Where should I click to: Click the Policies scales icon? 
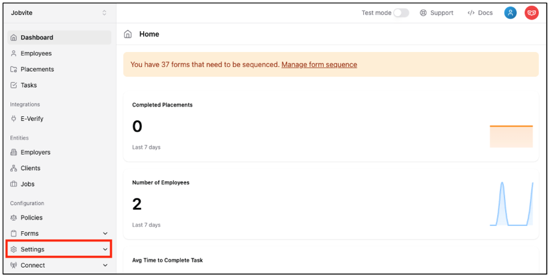[x=14, y=218]
